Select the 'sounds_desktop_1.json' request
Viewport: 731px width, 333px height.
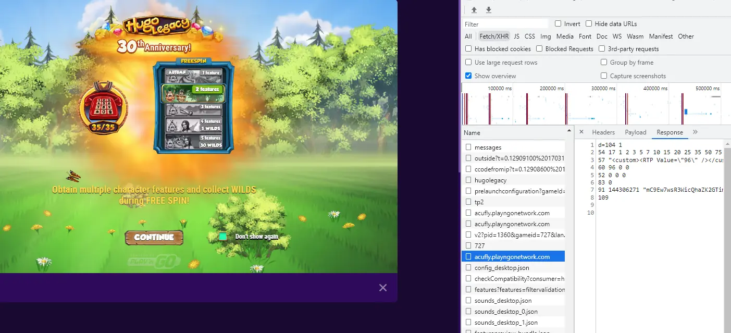pos(513,323)
